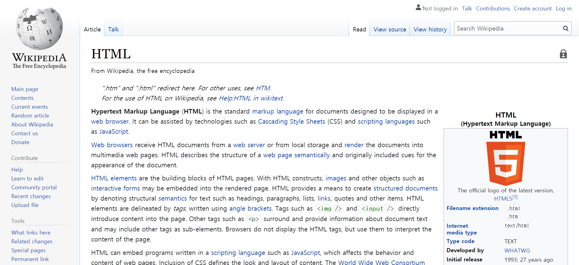579x265 pixels.
Task: Click the not-logged-in user icon
Action: 418,8
